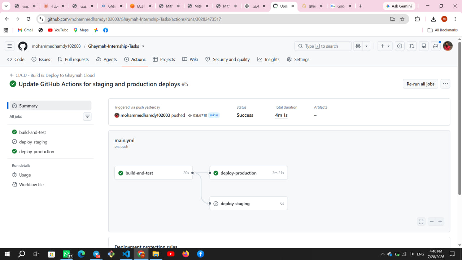The width and height of the screenshot is (462, 260).
Task: Open the GitHub hamburger navigation menu
Action: [x=10, y=46]
